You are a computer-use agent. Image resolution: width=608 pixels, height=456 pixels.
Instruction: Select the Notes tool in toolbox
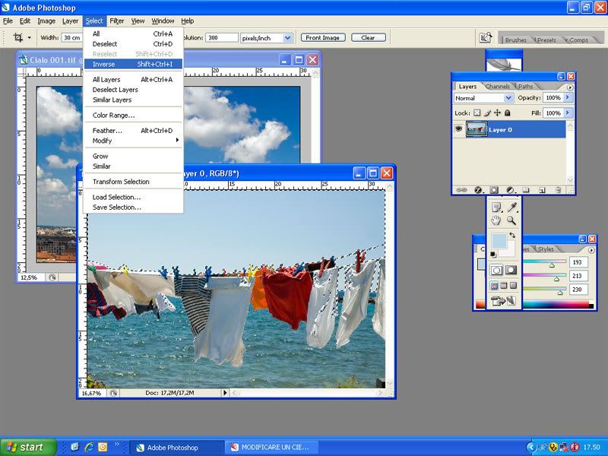[496, 207]
